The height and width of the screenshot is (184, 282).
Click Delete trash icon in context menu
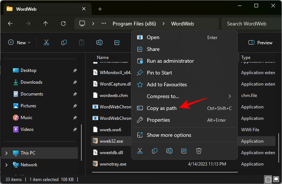click(x=199, y=151)
